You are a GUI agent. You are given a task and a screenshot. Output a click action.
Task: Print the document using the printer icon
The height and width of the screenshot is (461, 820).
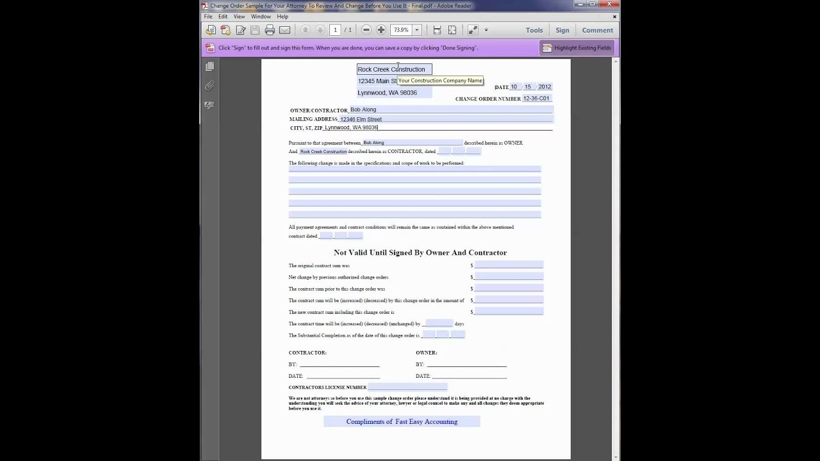pyautogui.click(x=270, y=30)
